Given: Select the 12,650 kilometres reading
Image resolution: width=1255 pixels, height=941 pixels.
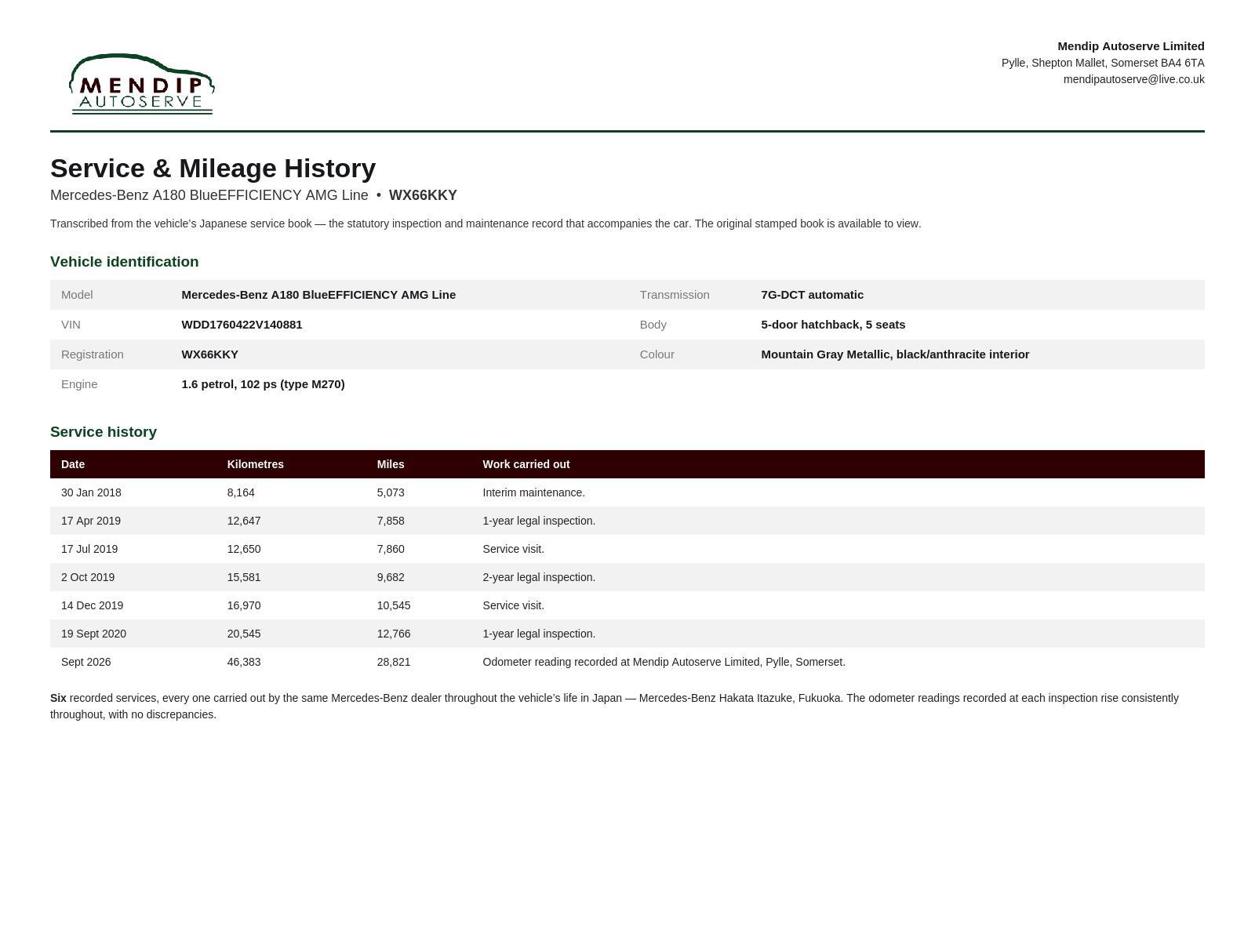Looking at the screenshot, I should pos(244,549).
